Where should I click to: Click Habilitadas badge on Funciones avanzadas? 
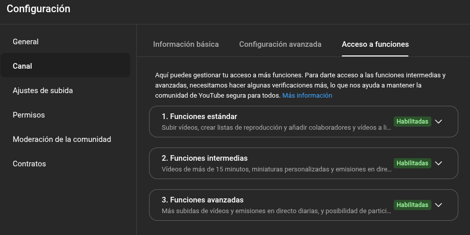[x=413, y=204]
